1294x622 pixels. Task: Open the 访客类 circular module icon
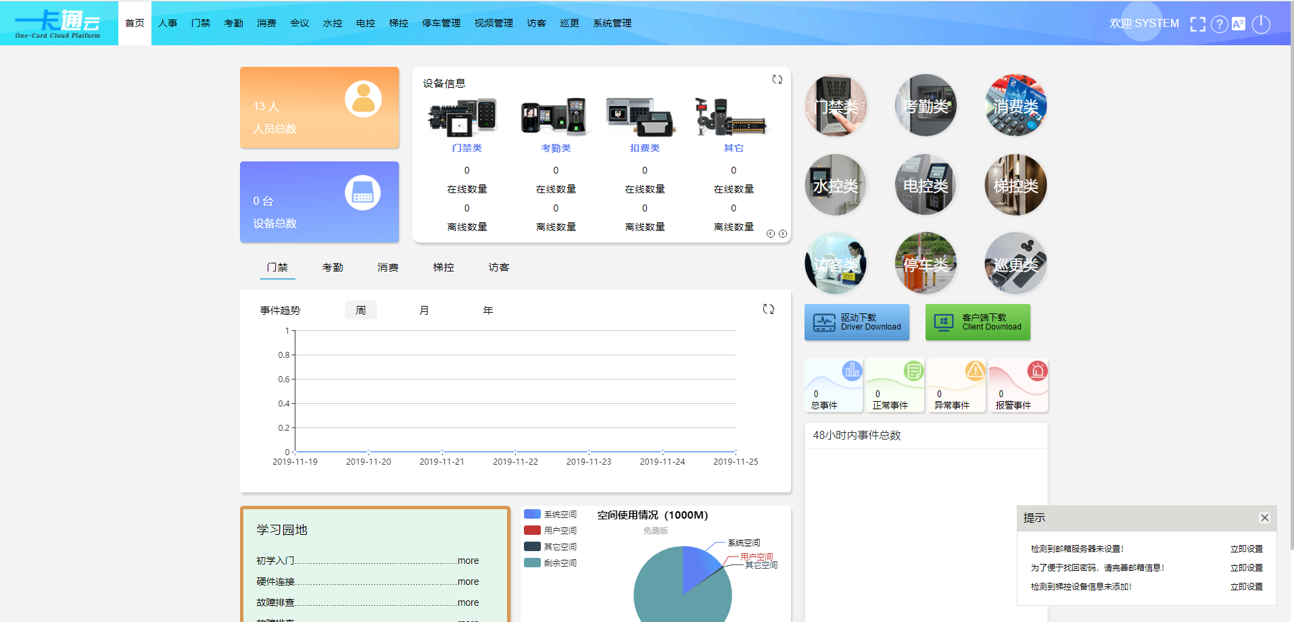coord(836,264)
